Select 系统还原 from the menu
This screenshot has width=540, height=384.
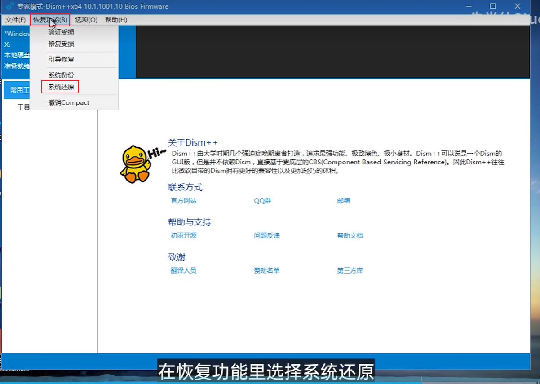coord(61,87)
